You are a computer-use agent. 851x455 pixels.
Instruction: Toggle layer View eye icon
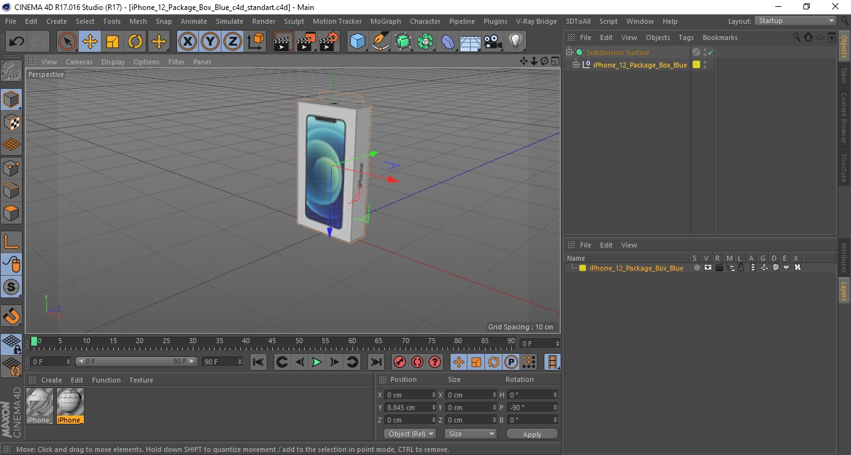(708, 267)
